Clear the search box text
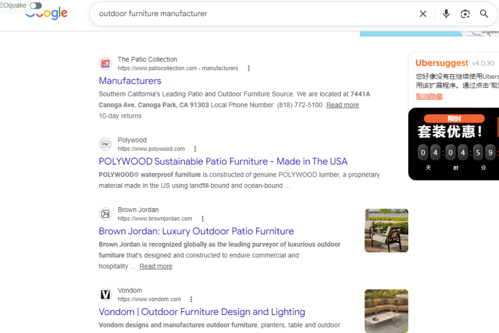The image size is (499, 333). tap(423, 14)
